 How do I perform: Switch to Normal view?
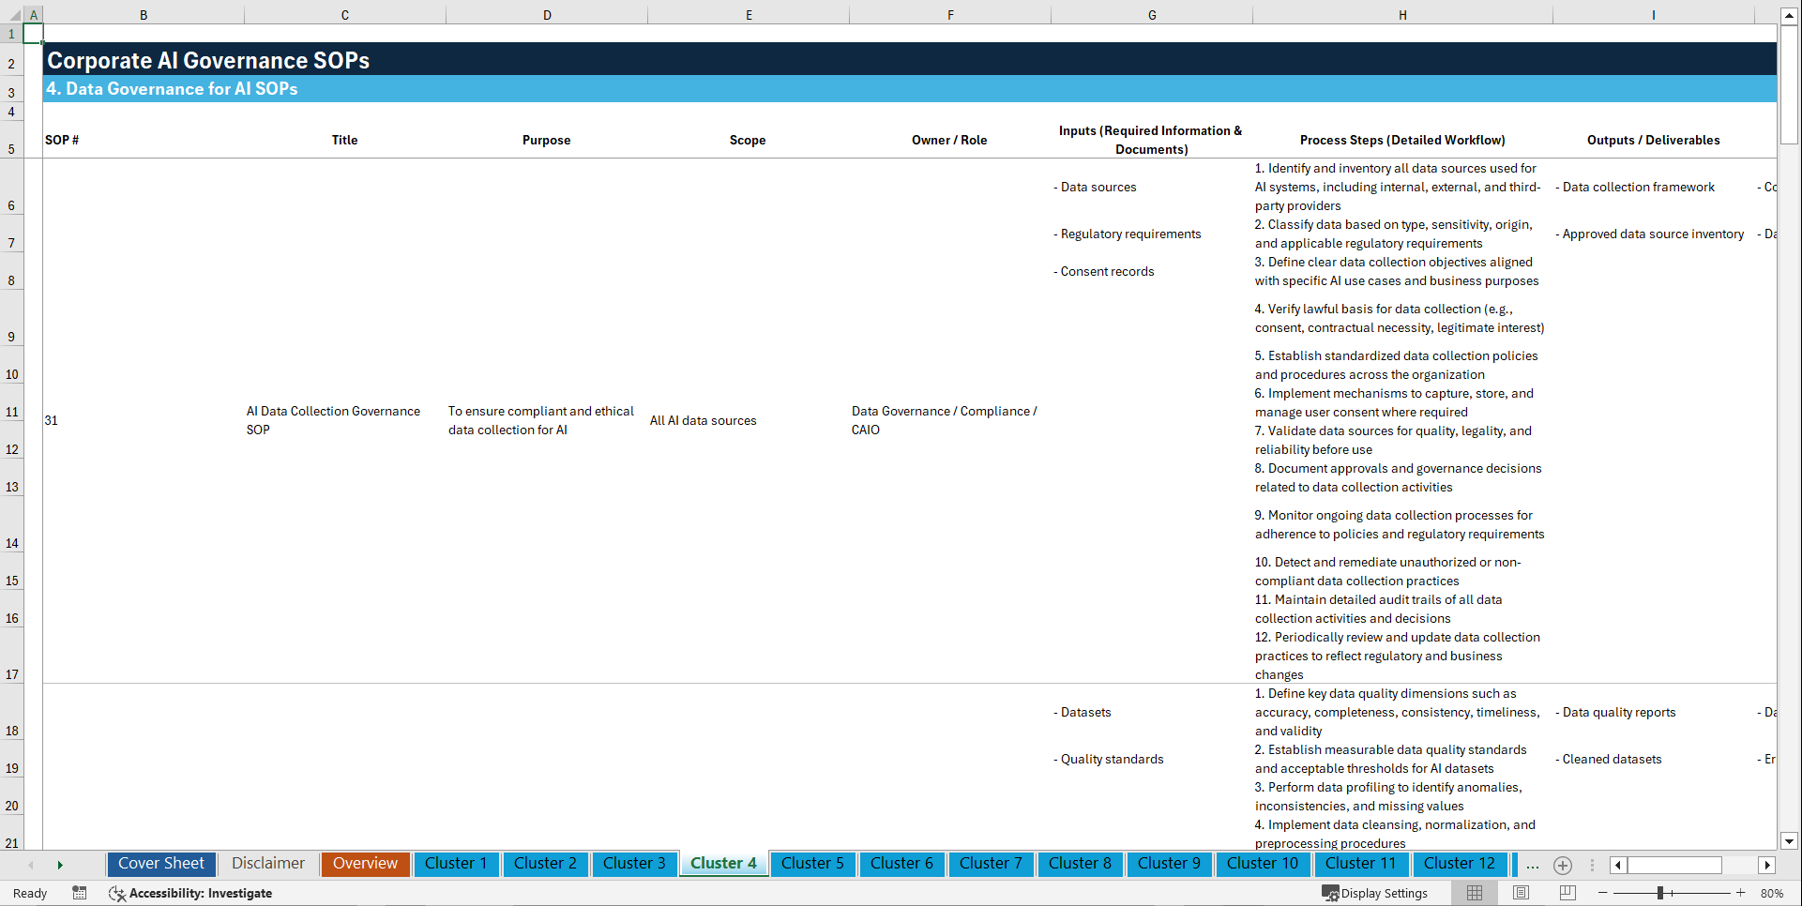click(1474, 893)
